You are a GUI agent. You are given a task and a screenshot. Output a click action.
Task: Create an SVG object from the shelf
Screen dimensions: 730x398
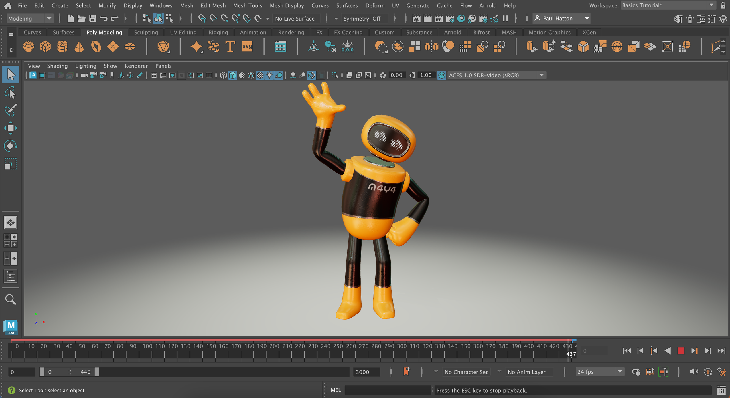[247, 46]
